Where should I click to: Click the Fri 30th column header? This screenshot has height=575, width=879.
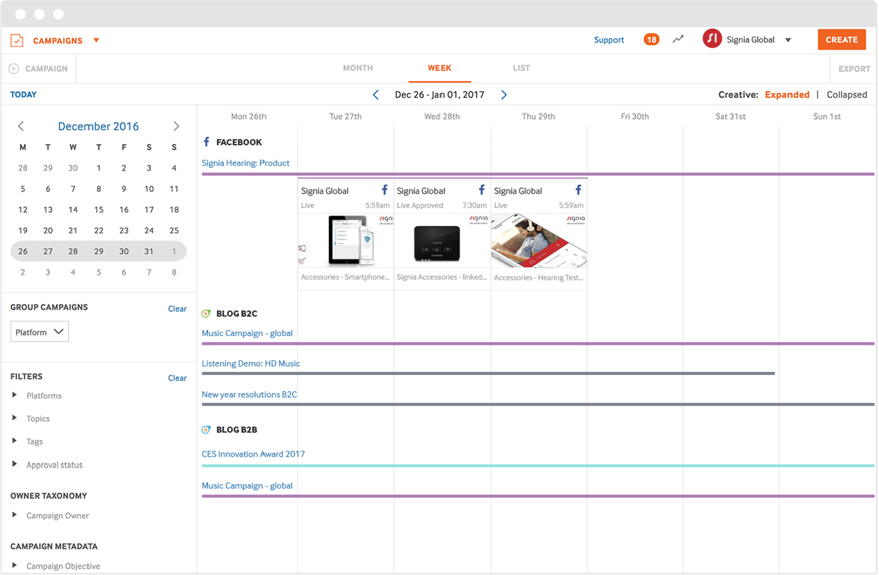(635, 116)
